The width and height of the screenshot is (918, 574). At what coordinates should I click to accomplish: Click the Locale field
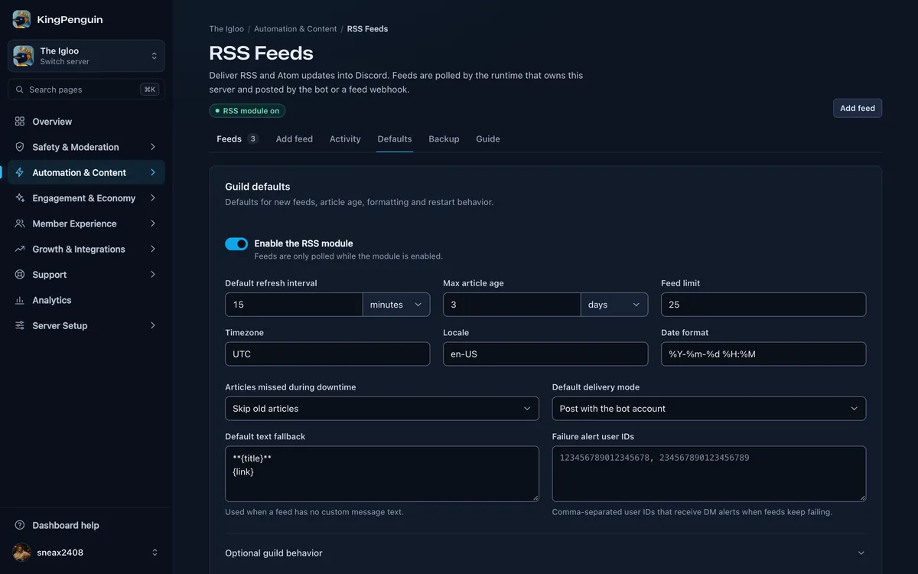tap(545, 354)
